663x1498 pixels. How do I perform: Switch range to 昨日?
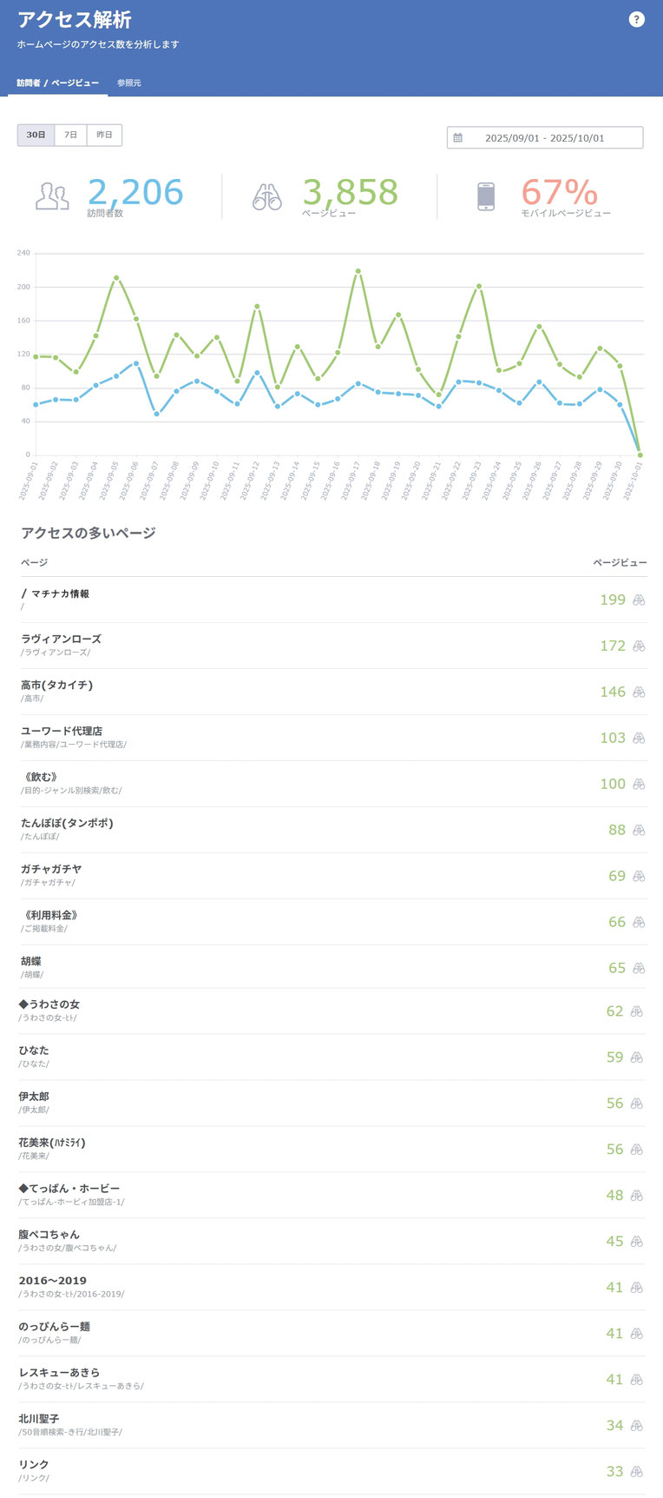pyautogui.click(x=104, y=136)
